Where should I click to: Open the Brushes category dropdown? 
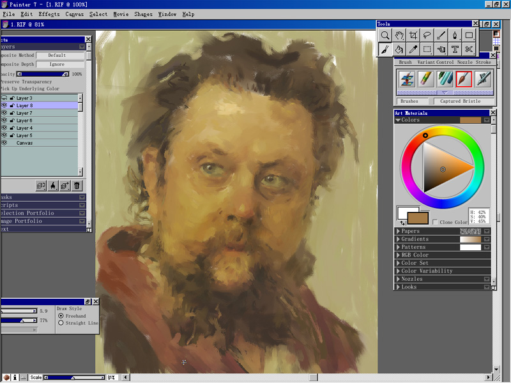pos(413,101)
